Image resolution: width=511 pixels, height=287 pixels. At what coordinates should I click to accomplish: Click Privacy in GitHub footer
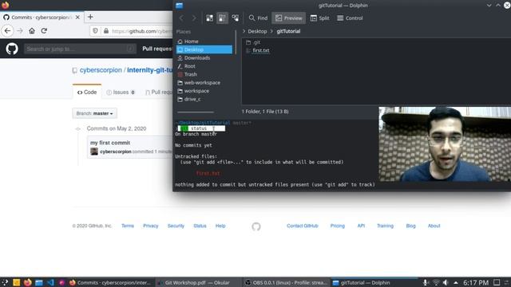151,226
